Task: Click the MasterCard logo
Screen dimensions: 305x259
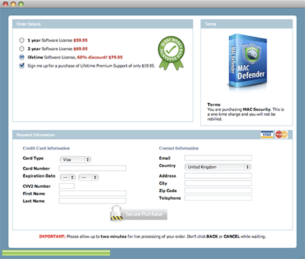Action: click(x=281, y=134)
